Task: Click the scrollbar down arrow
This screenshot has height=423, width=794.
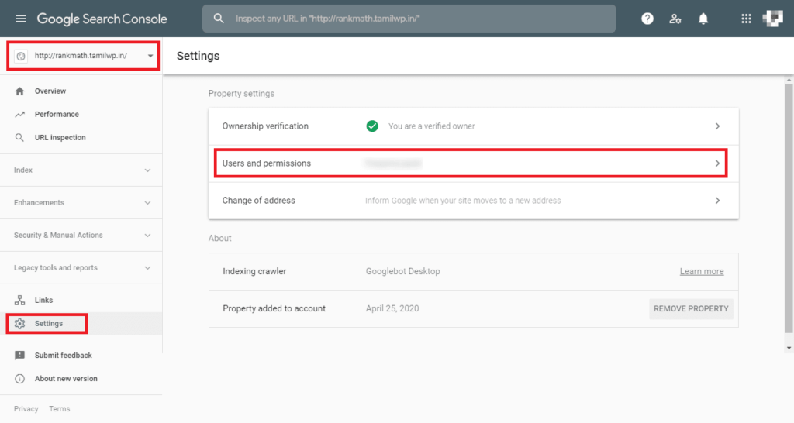Action: point(789,348)
